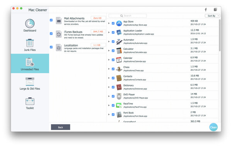Click the Automator robot icon
The width and height of the screenshot is (232, 147).
click(x=119, y=42)
